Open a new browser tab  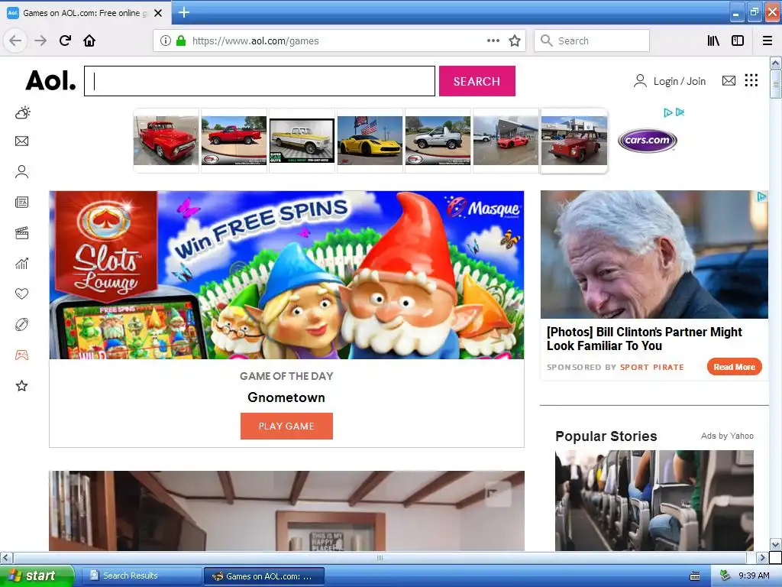pos(184,12)
